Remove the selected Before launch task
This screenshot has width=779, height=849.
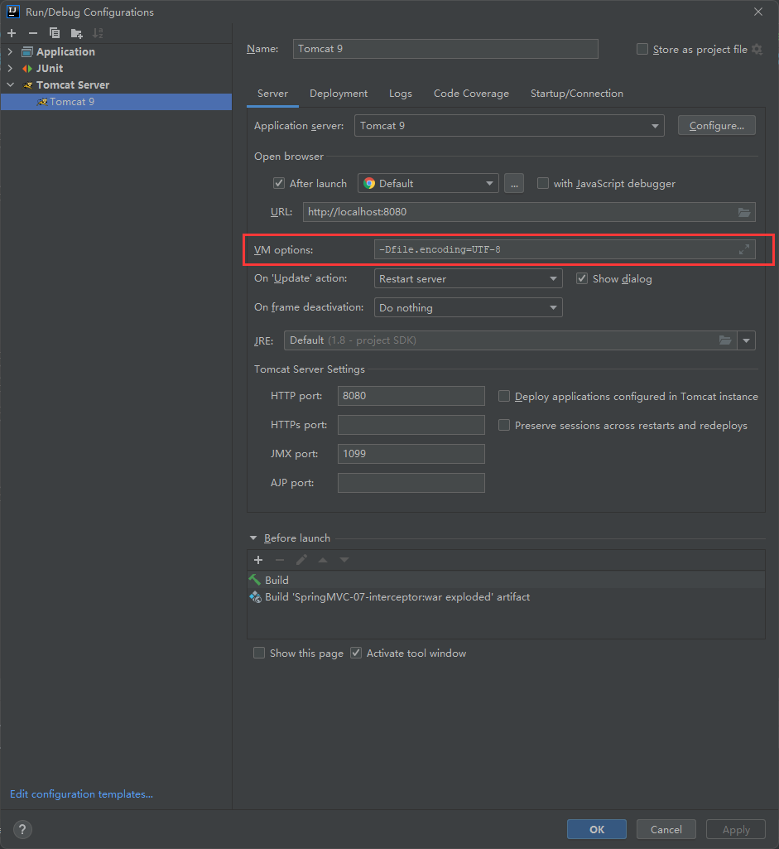(x=280, y=560)
